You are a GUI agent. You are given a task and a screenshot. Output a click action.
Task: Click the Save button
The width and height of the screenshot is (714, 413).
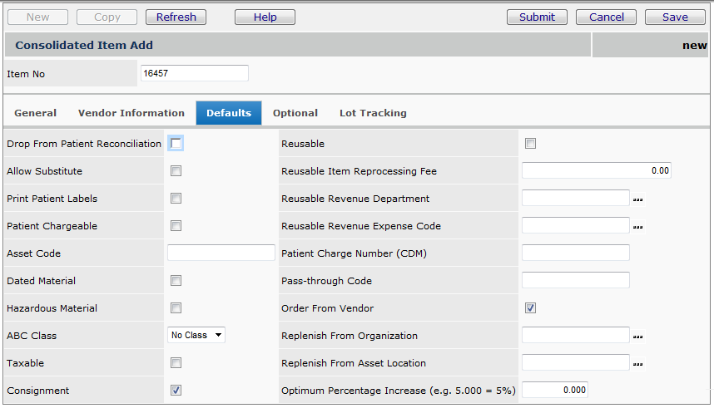click(x=675, y=17)
